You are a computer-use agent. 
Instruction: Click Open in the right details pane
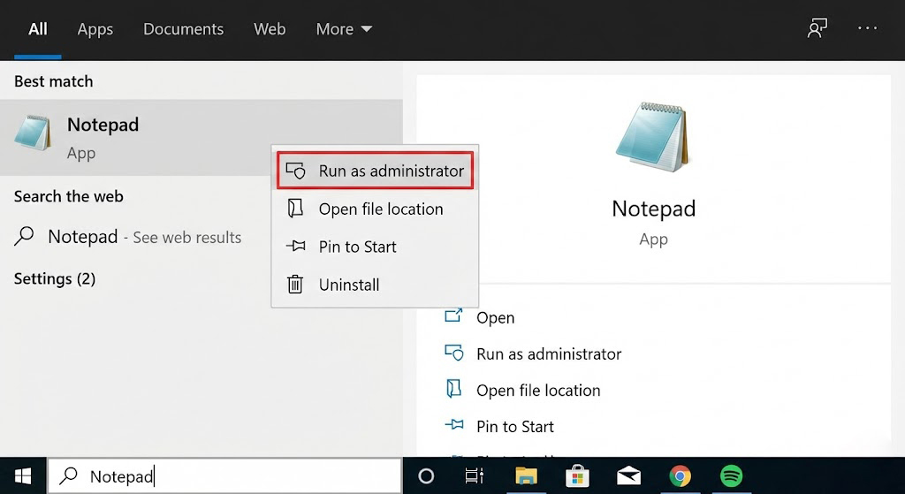pos(495,317)
